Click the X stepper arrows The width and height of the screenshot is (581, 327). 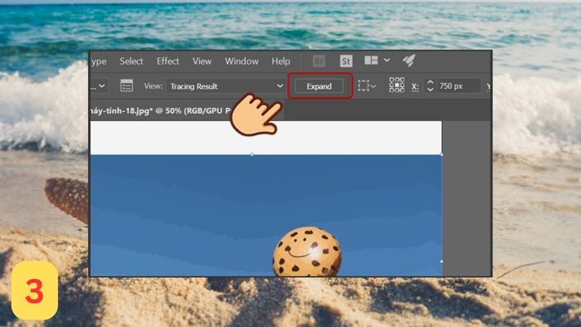[x=430, y=86]
